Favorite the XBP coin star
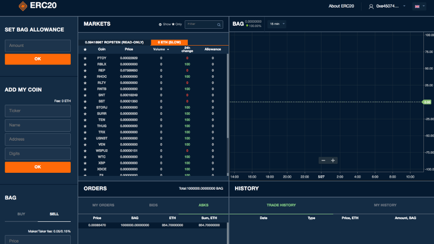 85,163
